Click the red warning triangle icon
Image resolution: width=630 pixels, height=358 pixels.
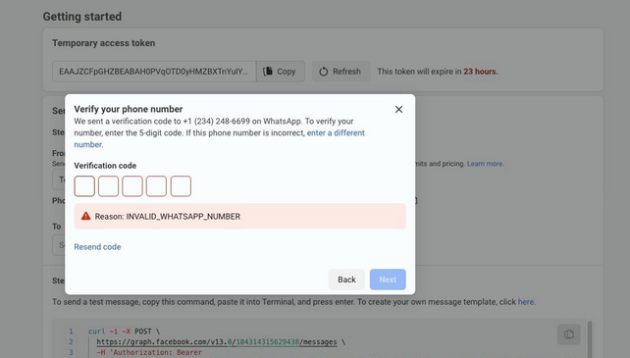click(85, 216)
